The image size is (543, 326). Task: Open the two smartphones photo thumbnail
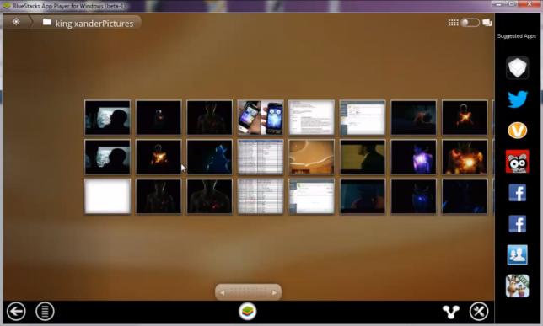click(261, 118)
